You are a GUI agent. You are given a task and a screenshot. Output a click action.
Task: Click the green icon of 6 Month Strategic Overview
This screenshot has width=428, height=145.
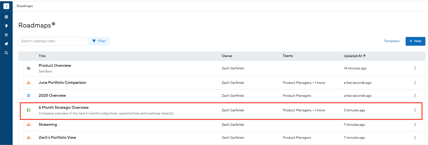[x=29, y=110]
